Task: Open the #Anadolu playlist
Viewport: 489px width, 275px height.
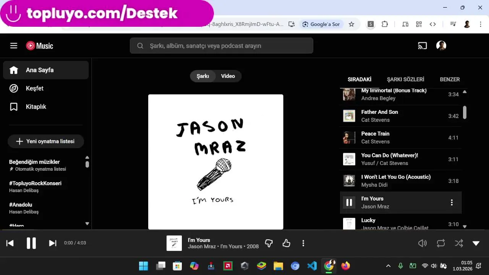Action: coord(21,205)
